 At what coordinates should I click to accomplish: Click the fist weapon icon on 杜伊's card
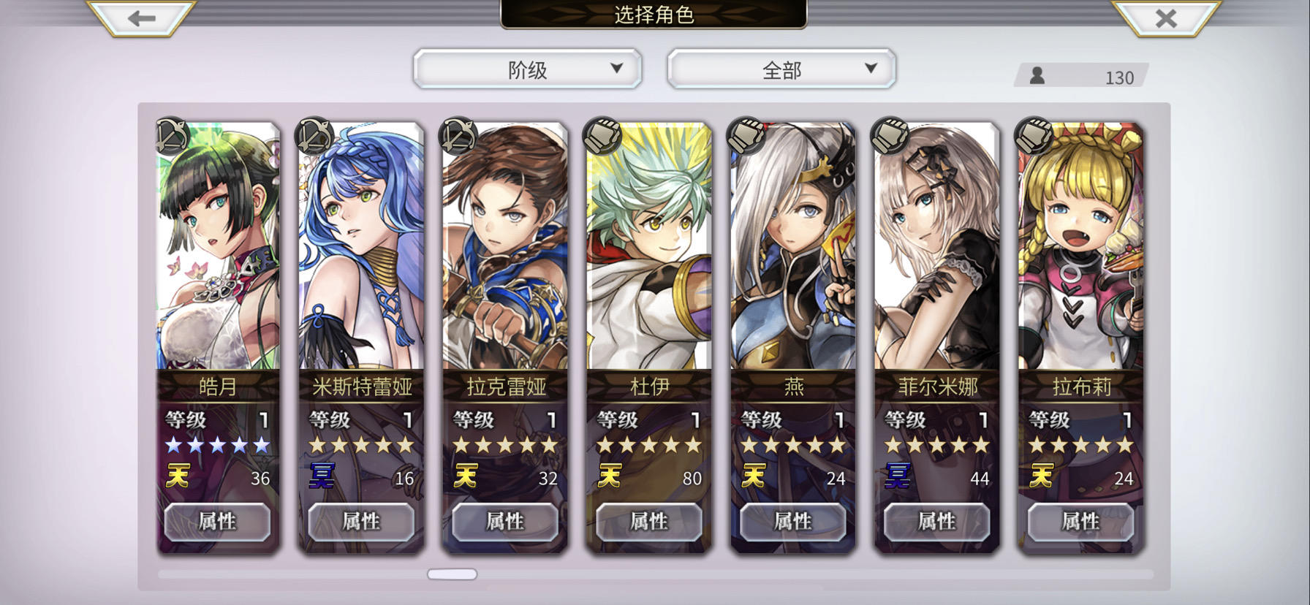pyautogui.click(x=602, y=137)
